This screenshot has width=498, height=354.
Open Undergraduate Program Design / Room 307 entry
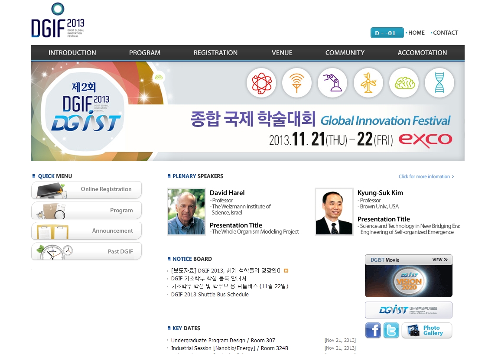pos(223,340)
